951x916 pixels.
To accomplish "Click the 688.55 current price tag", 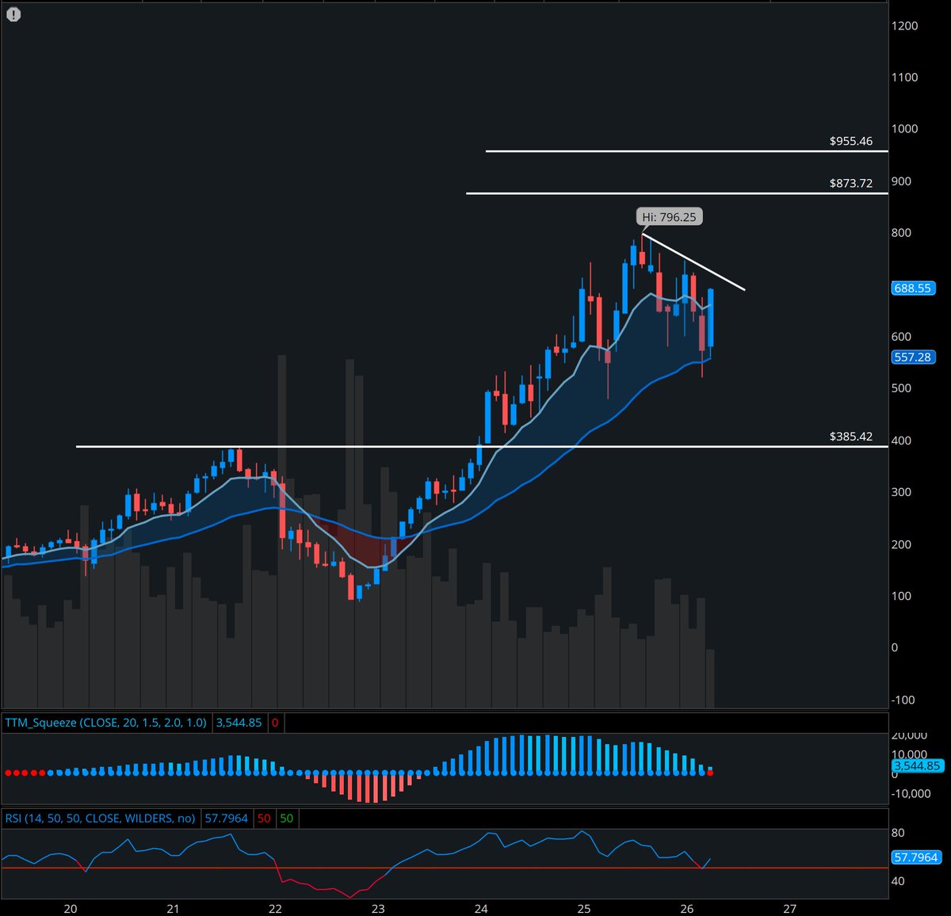I will pyautogui.click(x=912, y=288).
